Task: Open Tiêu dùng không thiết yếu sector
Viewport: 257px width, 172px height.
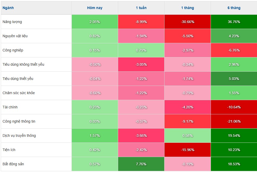Action: (x=23, y=64)
